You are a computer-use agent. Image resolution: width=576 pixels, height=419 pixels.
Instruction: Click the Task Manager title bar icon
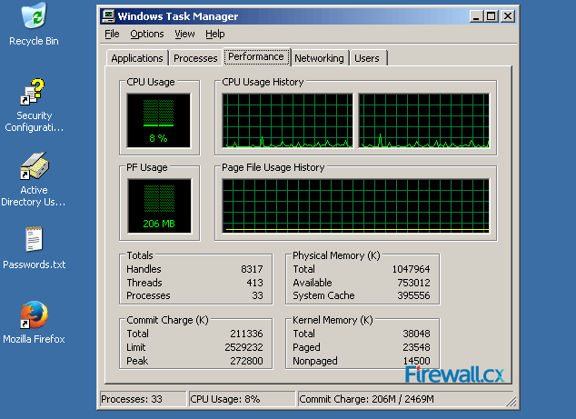point(108,15)
